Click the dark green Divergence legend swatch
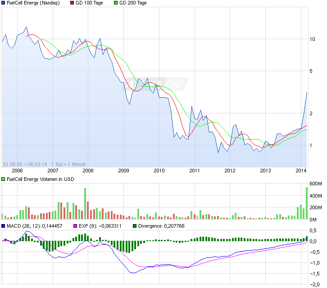Screen dimensions: 327x288 135,226
